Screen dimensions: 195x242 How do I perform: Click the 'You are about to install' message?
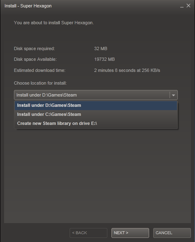54,23
